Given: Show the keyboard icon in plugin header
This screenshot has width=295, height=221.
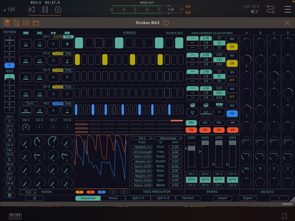Looking at the screenshot, I should (7, 23).
